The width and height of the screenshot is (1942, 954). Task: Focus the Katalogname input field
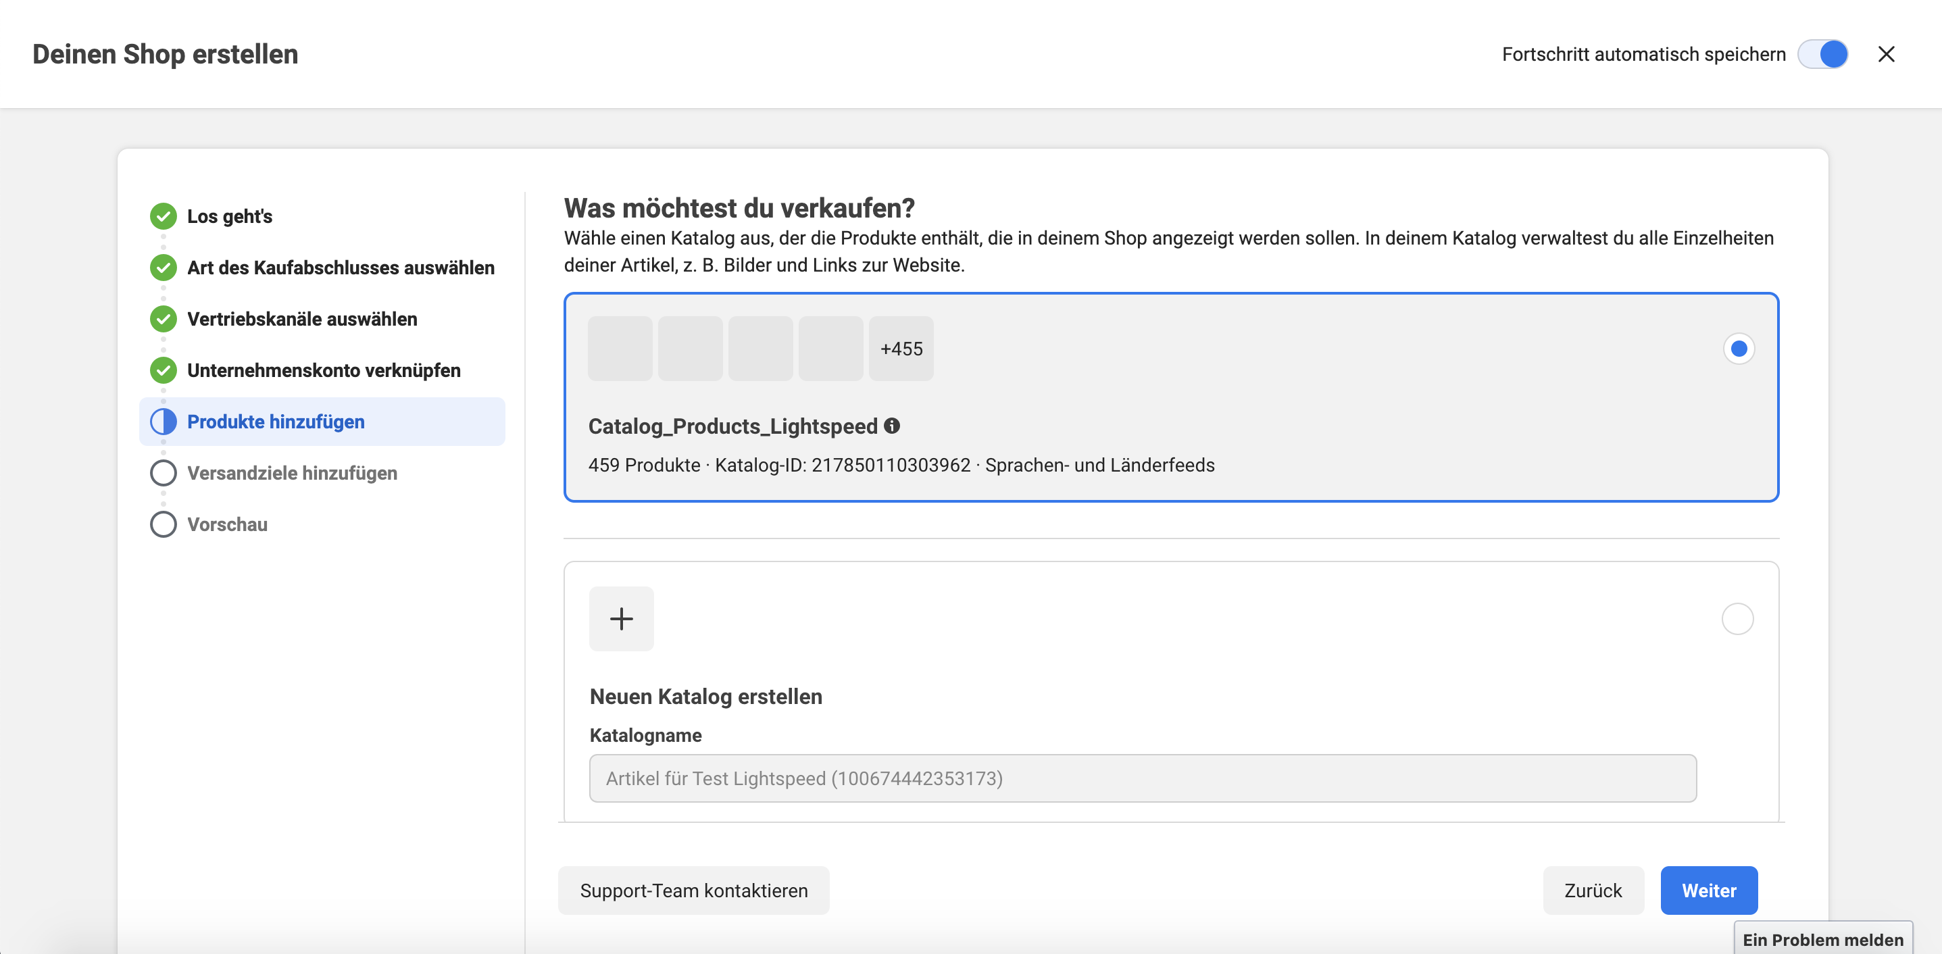[1142, 778]
